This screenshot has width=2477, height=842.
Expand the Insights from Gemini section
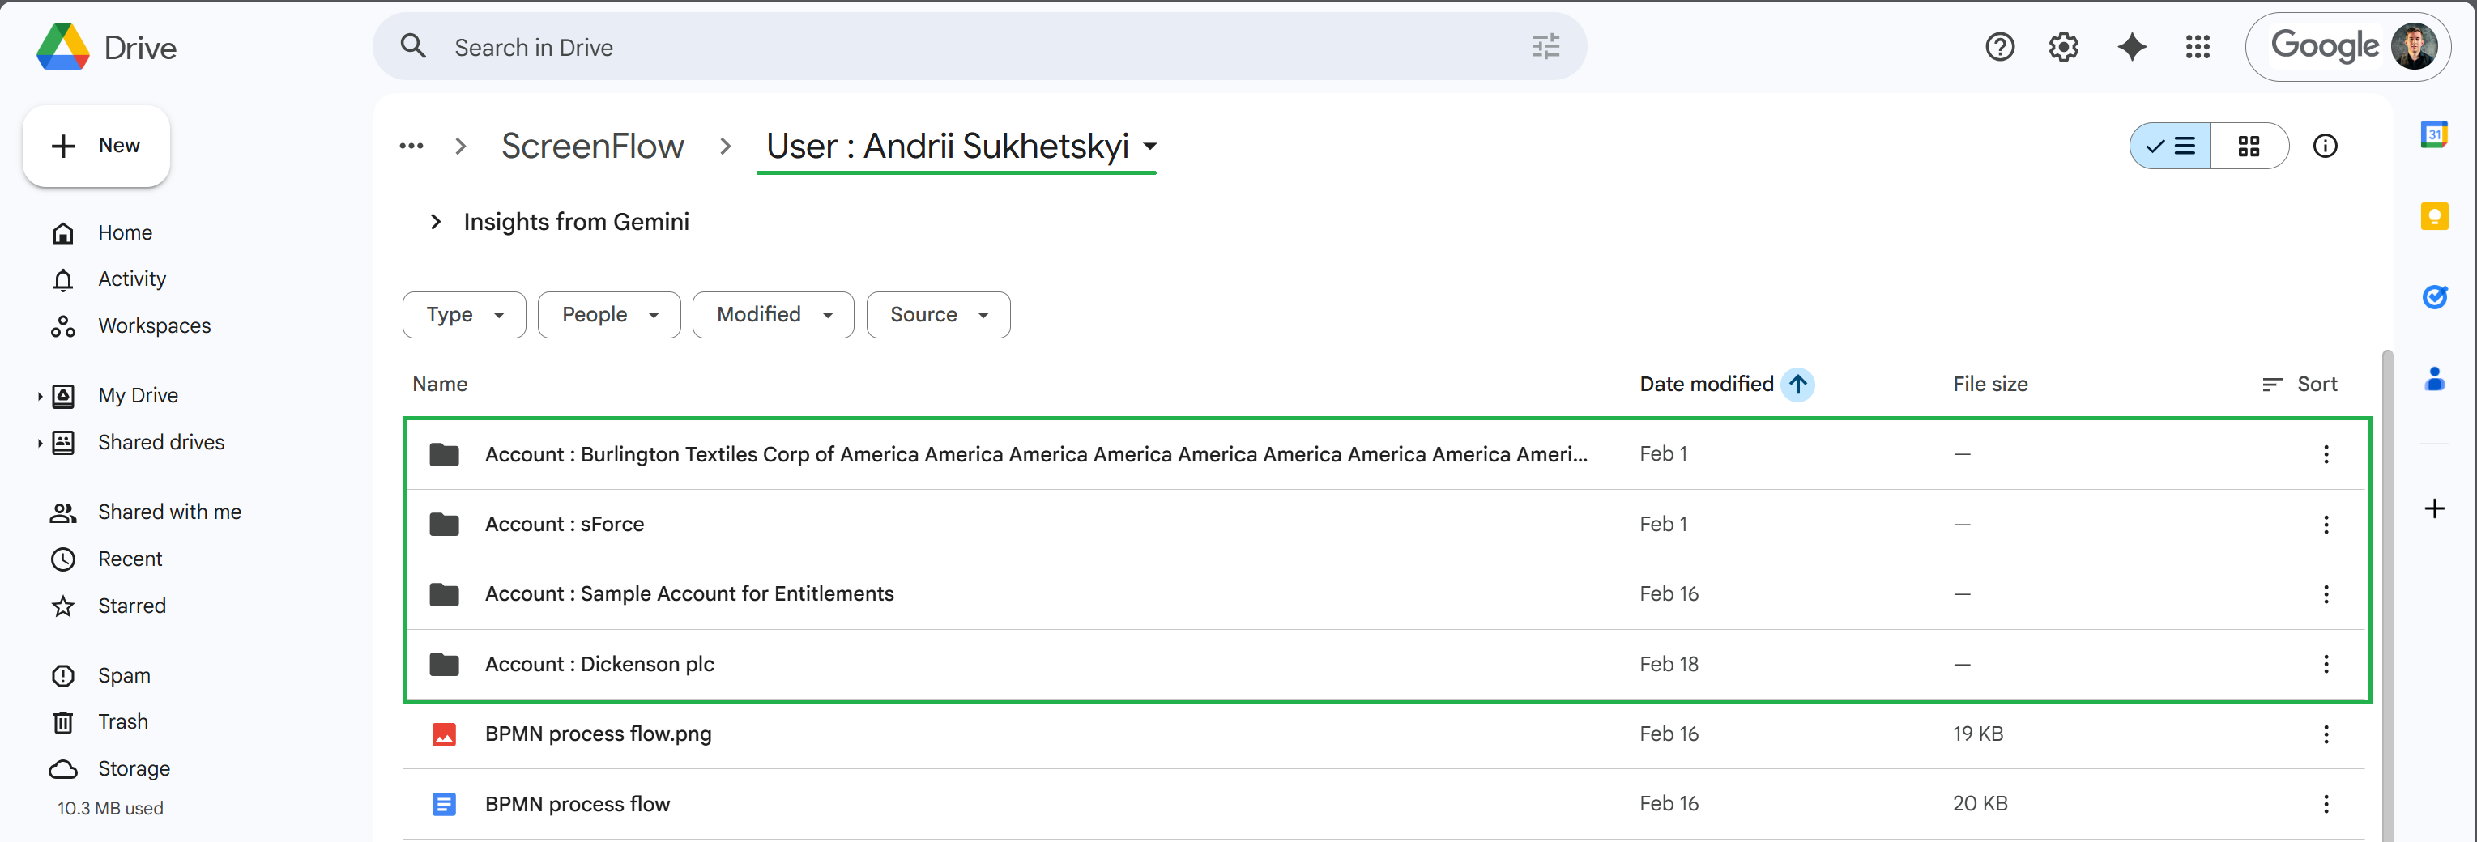point(436,221)
